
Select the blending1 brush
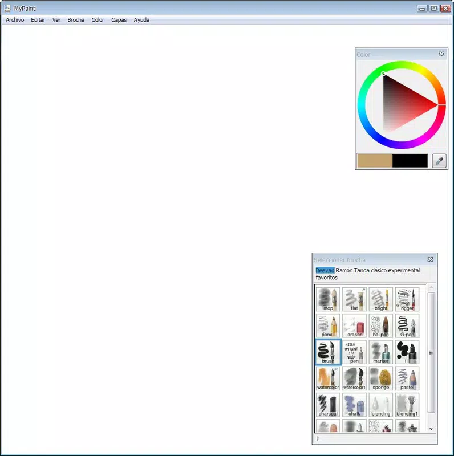tap(407, 405)
